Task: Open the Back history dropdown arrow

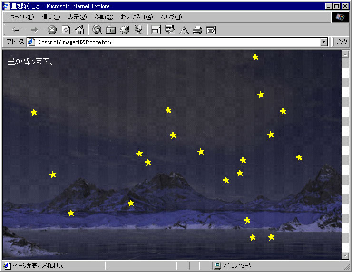Action: (x=23, y=29)
